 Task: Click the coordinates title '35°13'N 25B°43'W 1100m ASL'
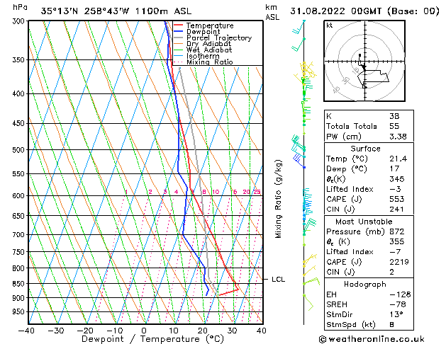116,11
